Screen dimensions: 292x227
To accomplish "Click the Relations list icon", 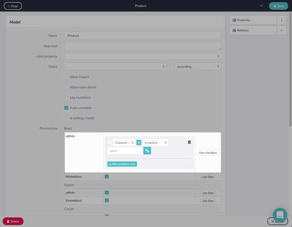I will click(x=235, y=30).
